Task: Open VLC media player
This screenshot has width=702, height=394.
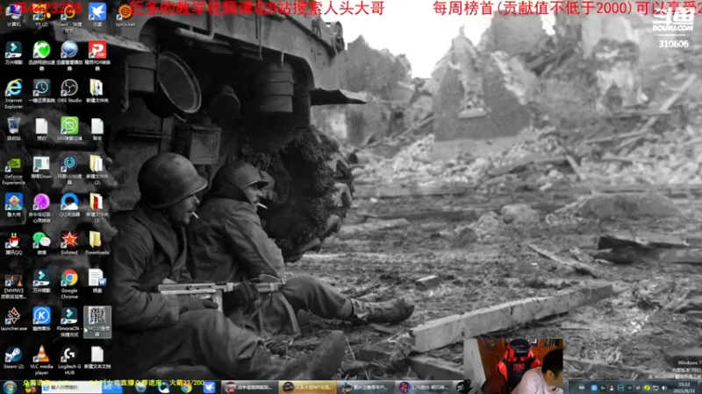Action: (x=41, y=360)
